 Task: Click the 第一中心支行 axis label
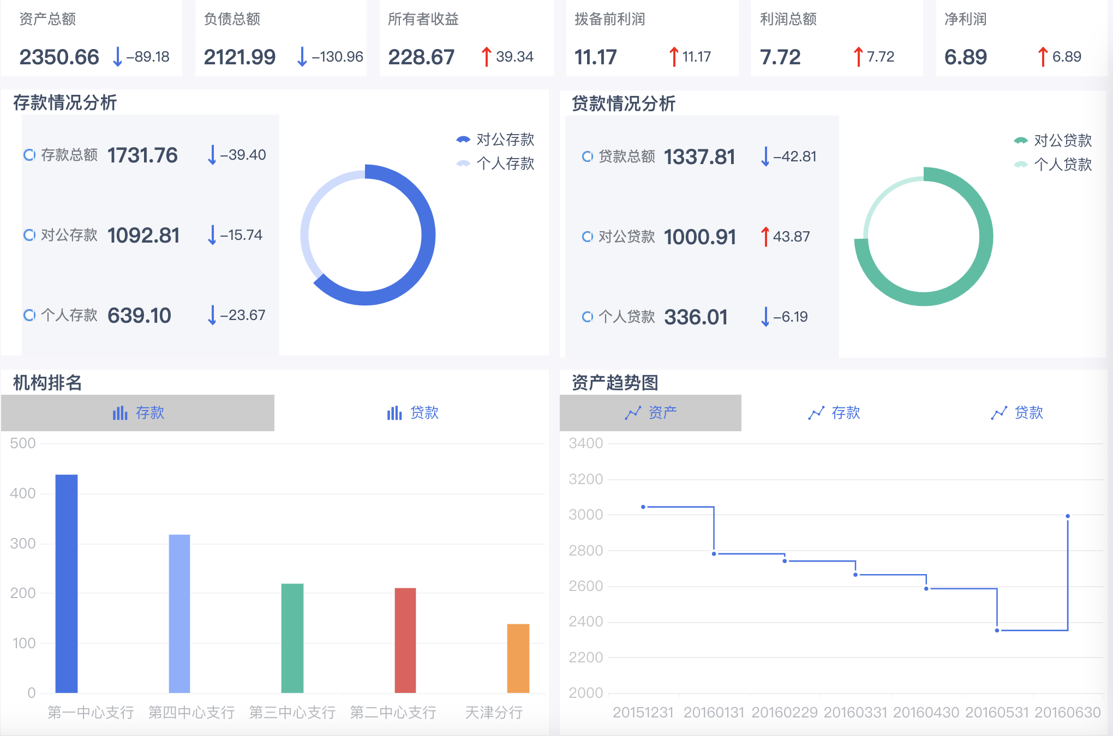(91, 713)
